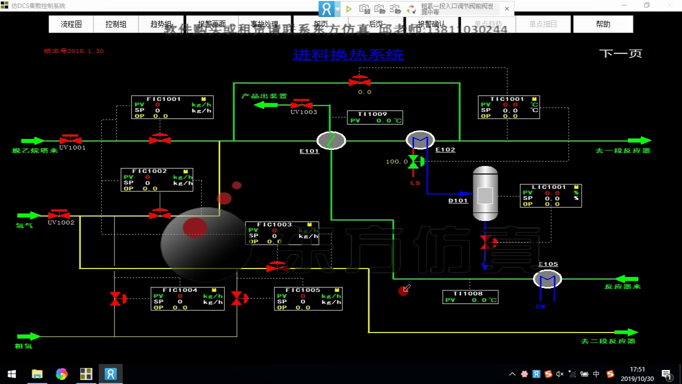Open the FIC1003 controller faceplate

(282, 233)
